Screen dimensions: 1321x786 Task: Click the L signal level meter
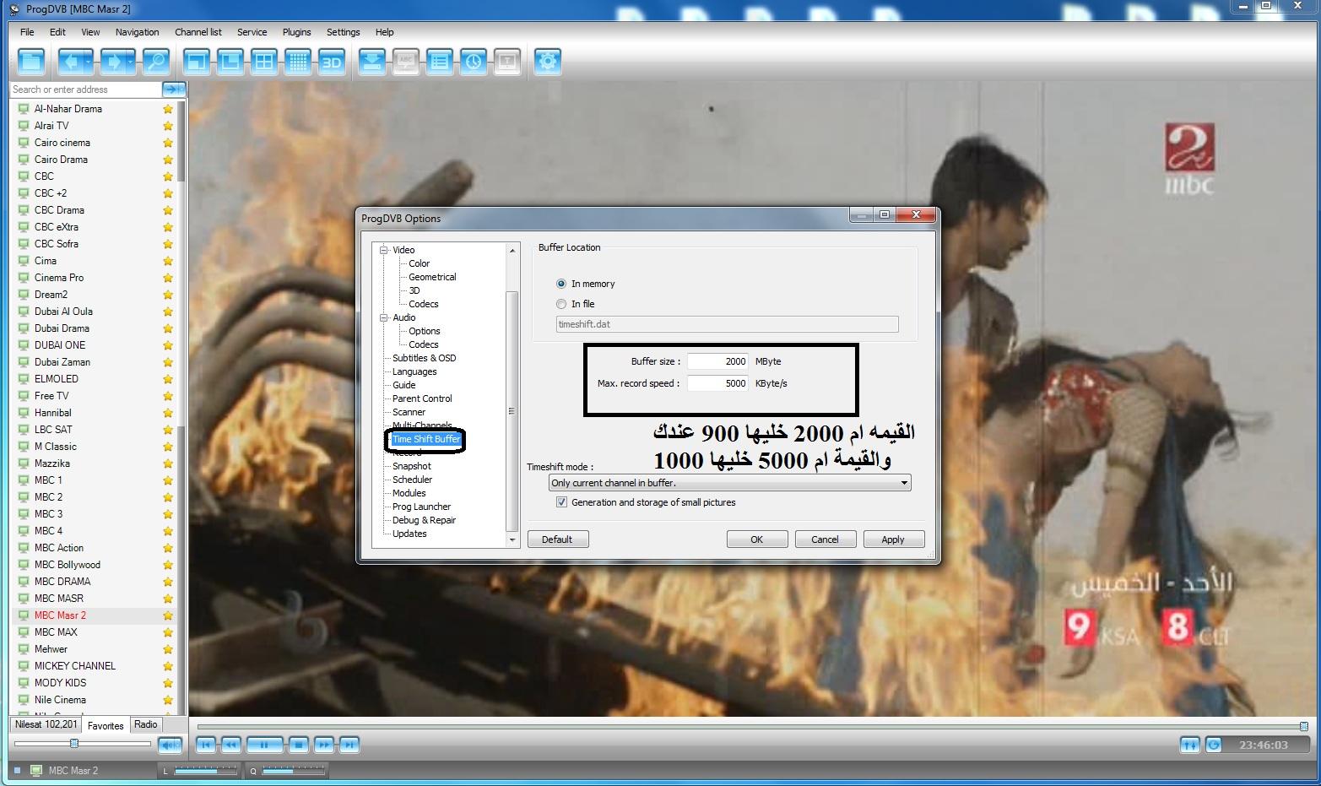(207, 771)
